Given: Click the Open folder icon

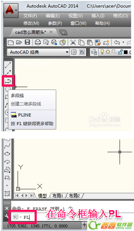Looking at the screenshot, I should pyautogui.click(x=19, y=42).
